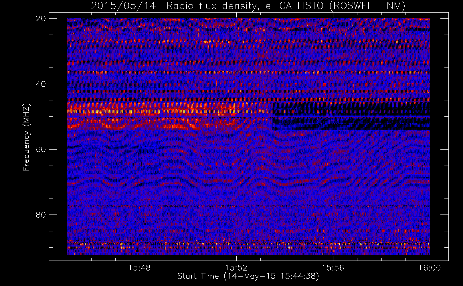Click the 15:48 time tick label

point(140,268)
